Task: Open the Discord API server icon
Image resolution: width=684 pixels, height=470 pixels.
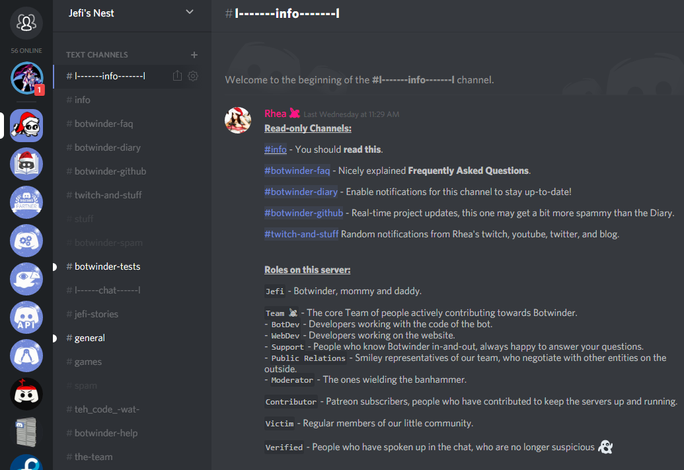Action: click(x=26, y=317)
